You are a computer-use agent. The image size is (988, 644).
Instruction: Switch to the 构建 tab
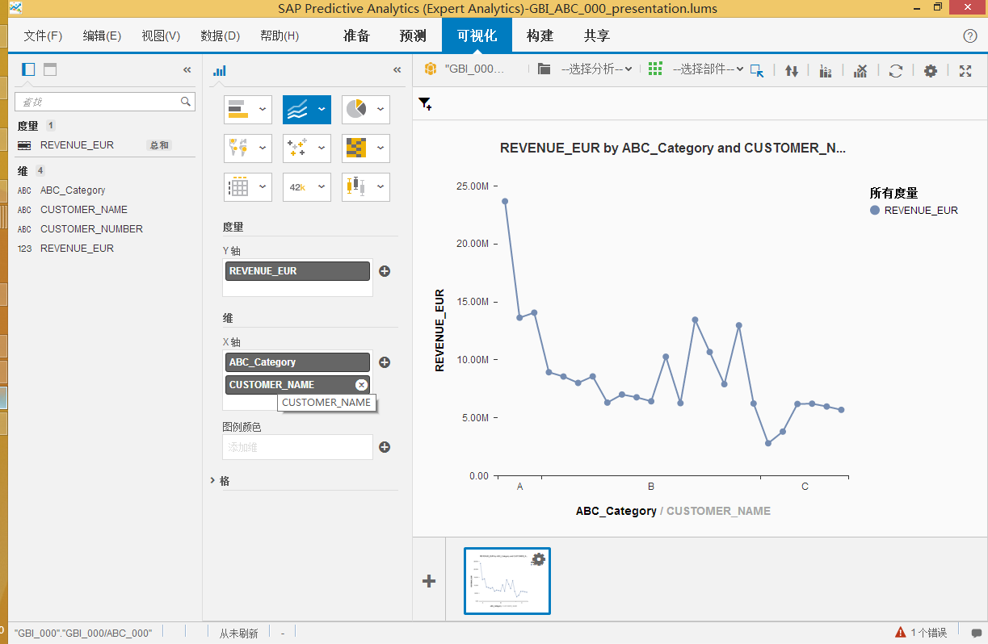[x=540, y=36]
